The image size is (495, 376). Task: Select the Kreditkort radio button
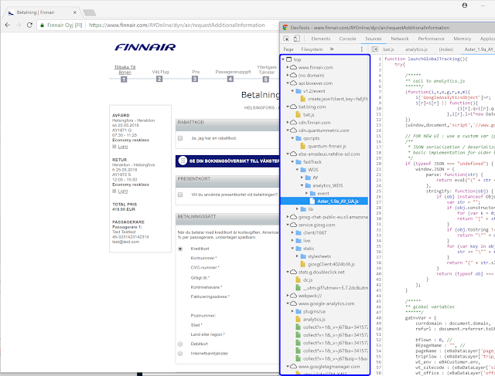(180, 249)
